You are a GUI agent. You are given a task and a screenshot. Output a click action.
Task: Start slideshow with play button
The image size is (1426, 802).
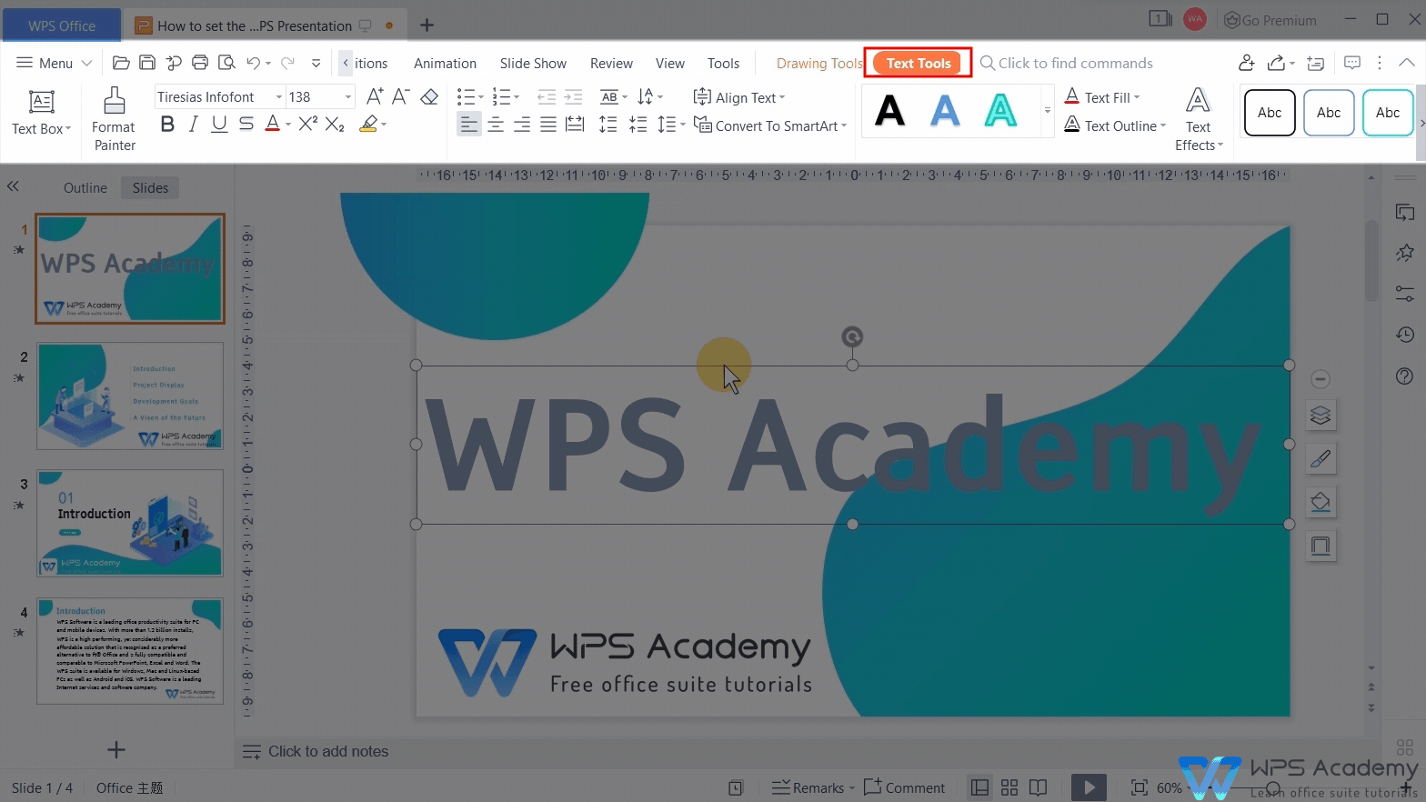pyautogui.click(x=1089, y=787)
